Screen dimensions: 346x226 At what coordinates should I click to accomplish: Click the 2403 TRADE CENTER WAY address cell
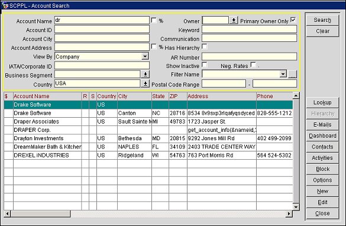click(222, 147)
